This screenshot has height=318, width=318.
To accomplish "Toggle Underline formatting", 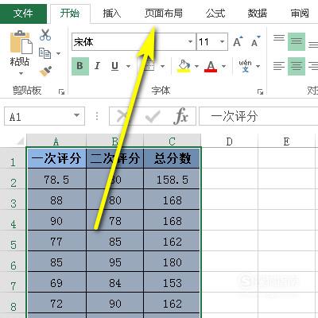I will (x=114, y=66).
